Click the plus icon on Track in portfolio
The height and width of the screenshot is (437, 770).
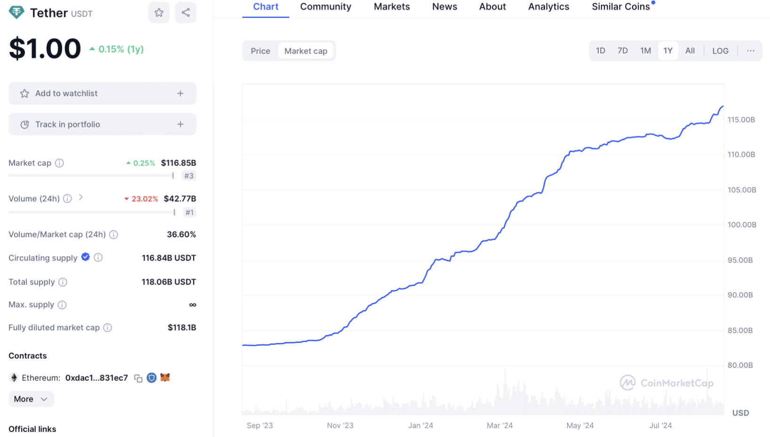click(x=180, y=124)
